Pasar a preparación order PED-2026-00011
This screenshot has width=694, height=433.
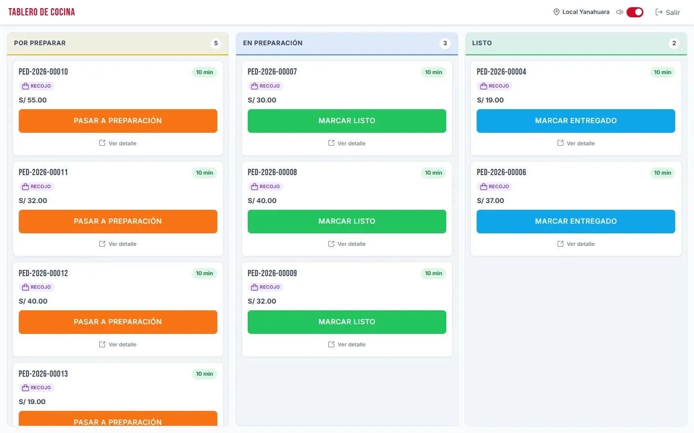tap(118, 221)
